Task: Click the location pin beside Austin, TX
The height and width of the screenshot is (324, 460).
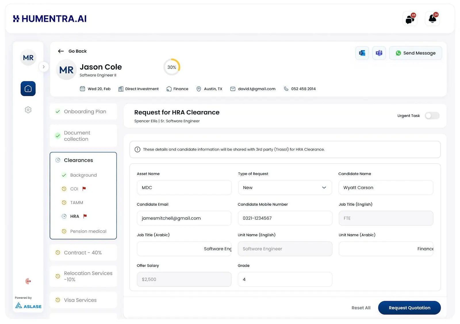Action: pos(199,89)
